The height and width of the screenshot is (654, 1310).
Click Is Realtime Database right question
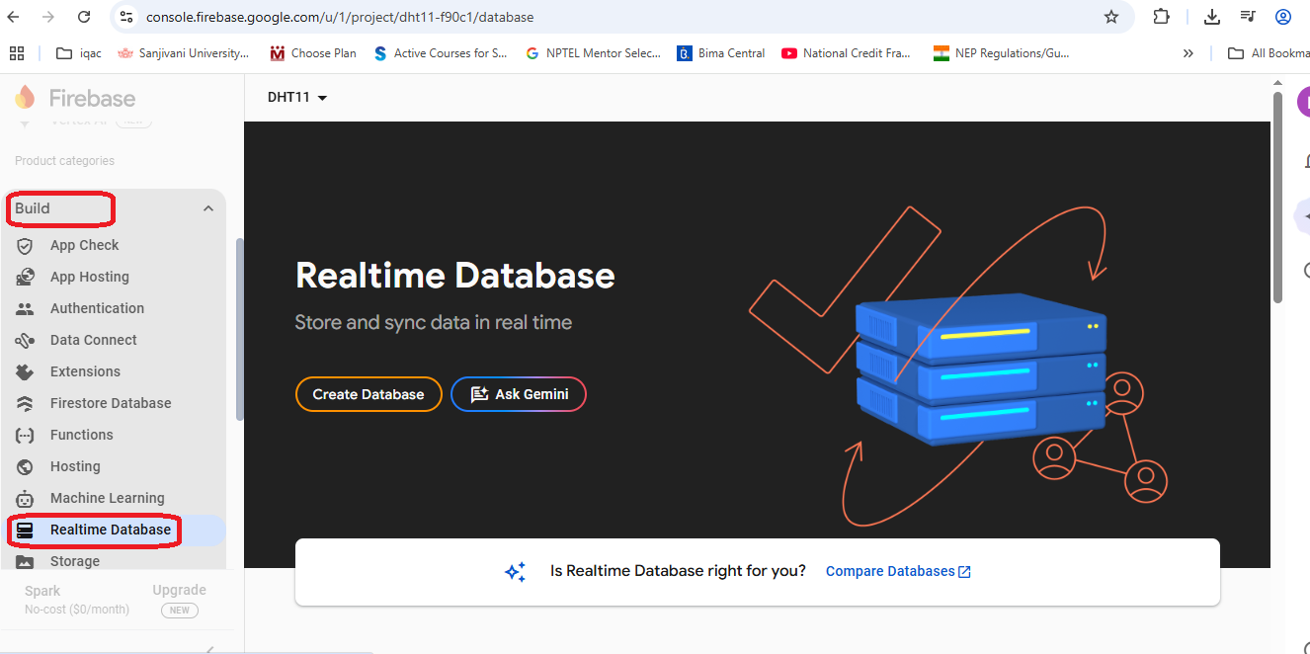tap(678, 571)
